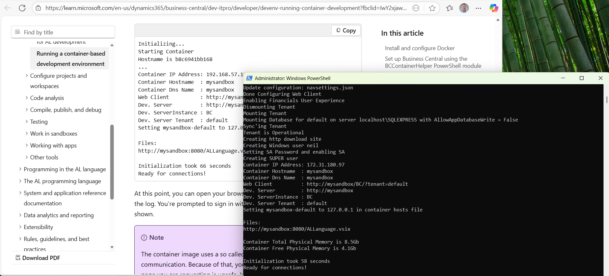Viewport: 609px width, 276px height.
Task: Expand the Code analysis tree item
Action: click(x=27, y=98)
